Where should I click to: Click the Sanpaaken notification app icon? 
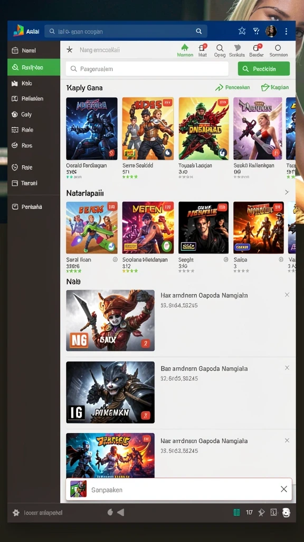click(78, 489)
